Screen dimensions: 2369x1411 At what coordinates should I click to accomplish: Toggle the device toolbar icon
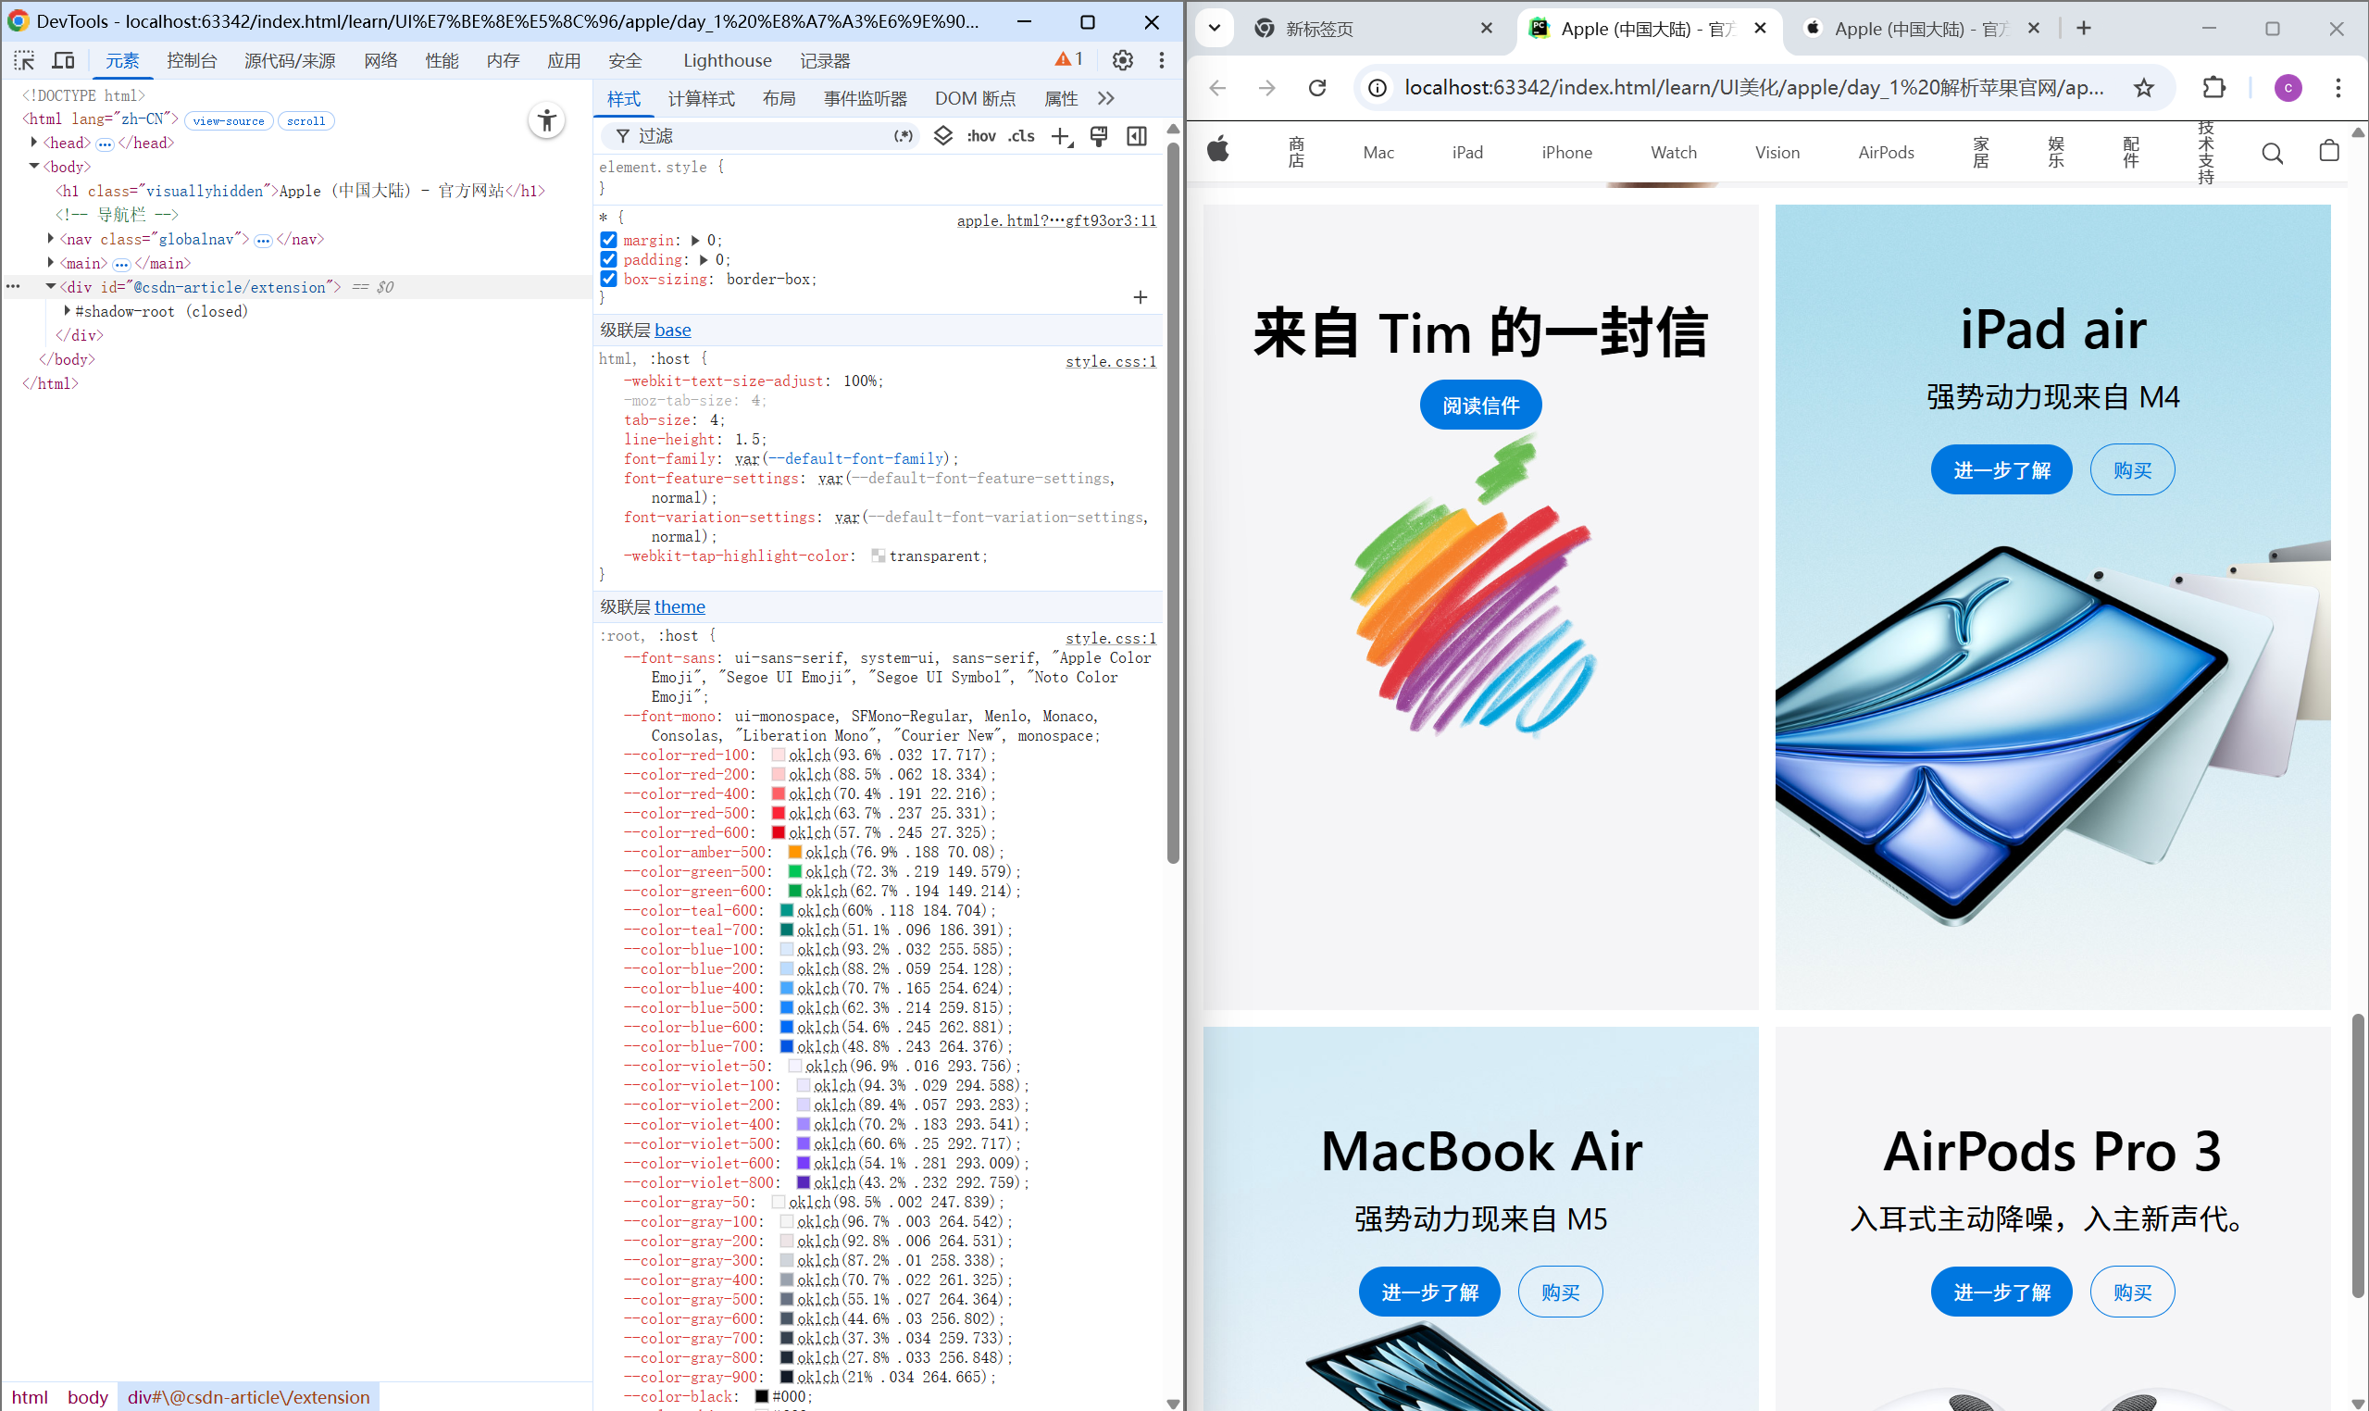[63, 61]
